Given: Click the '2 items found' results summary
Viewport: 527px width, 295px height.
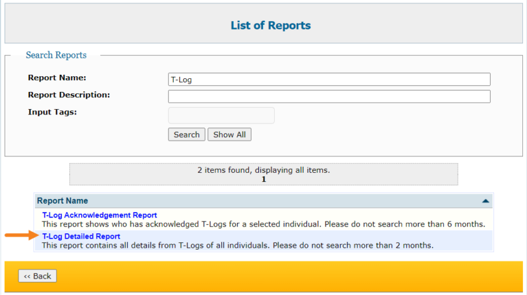Looking at the screenshot, I should 263,170.
